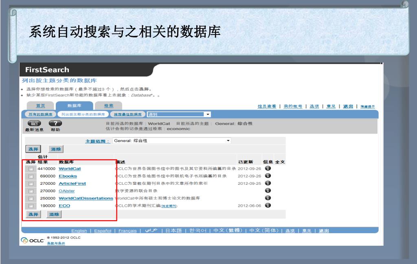Open 选项 in the top links
417x264 pixels.
(x=314, y=106)
